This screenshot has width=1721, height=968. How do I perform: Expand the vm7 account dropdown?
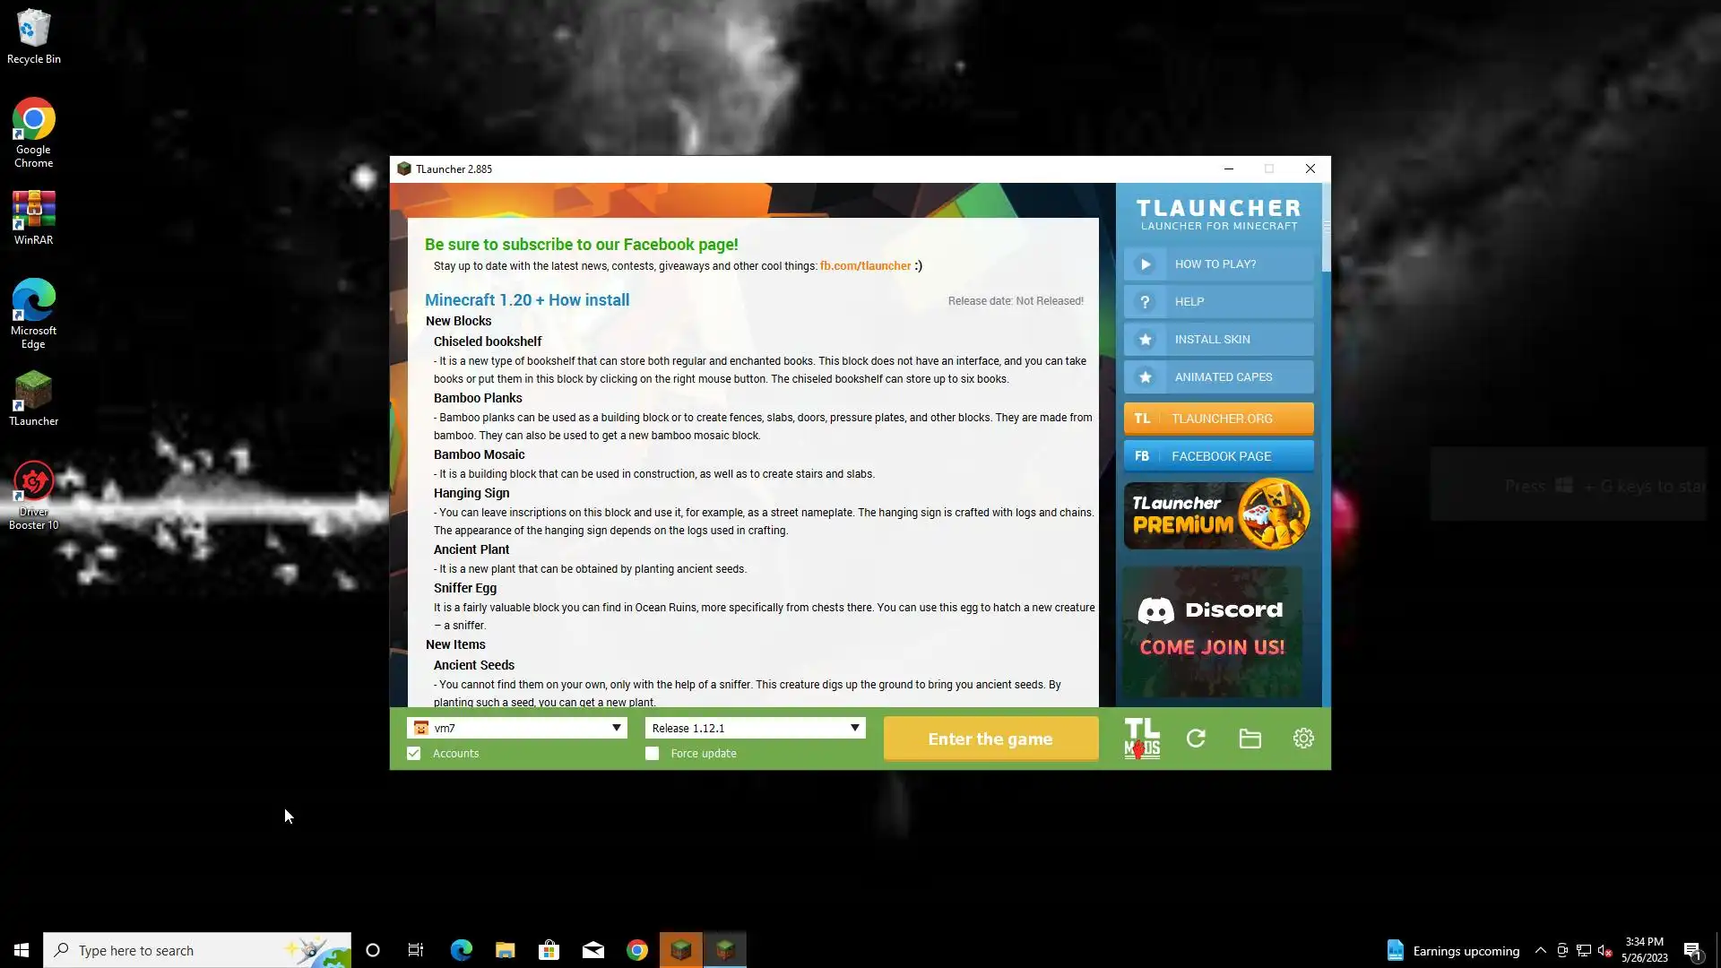click(616, 728)
